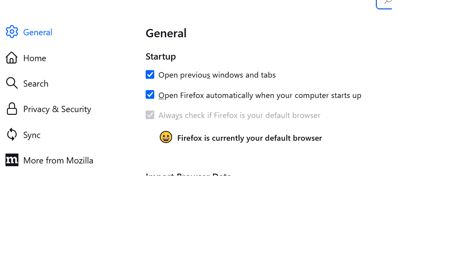Click the General gear icon in sidebar
The width and height of the screenshot is (451, 254).
coord(12,32)
